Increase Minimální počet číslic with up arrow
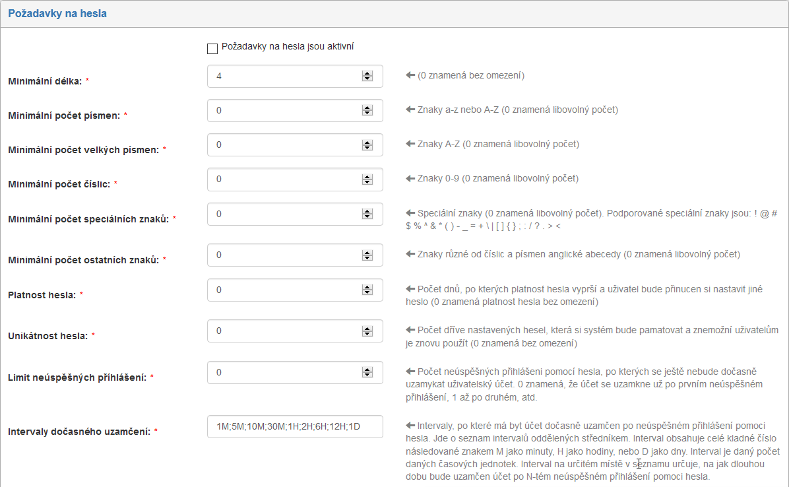The width and height of the screenshot is (789, 487). click(x=367, y=176)
